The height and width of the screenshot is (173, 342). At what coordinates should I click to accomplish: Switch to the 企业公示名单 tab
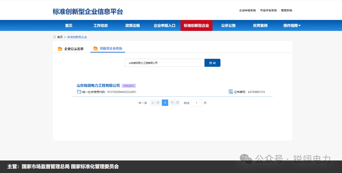71,49
